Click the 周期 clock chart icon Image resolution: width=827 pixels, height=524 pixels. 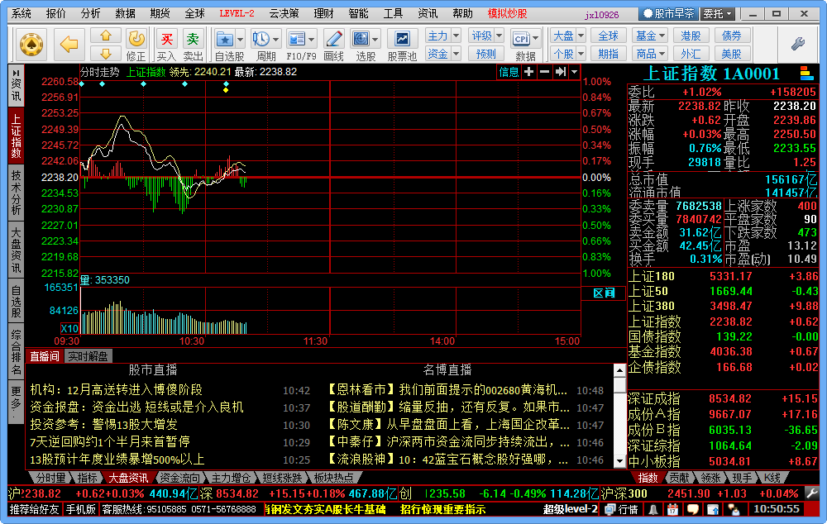pyautogui.click(x=261, y=39)
